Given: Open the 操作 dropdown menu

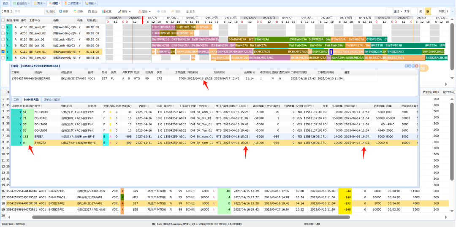Looking at the screenshot, I should (x=124, y=11).
